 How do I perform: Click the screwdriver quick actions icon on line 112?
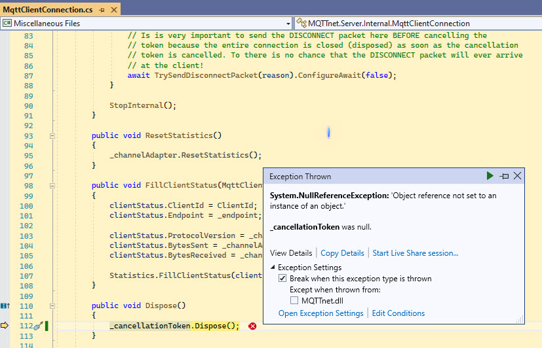[38, 326]
